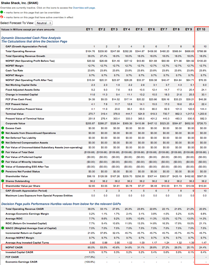209x265 pixels.
Task: Click FCF (Free Cash Flow) value $46.26
Action: 202,99
